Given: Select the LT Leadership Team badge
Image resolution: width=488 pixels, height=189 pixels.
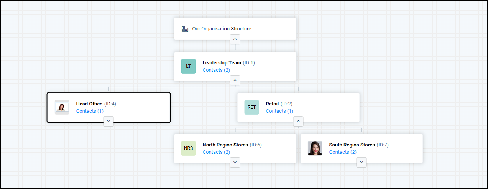Looking at the screenshot, I should tap(188, 66).
